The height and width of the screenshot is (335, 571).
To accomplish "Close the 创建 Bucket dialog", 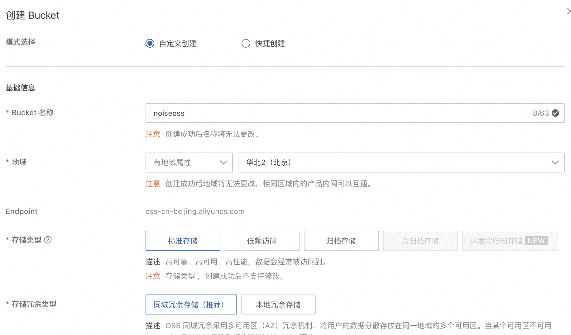I will 568,12.
